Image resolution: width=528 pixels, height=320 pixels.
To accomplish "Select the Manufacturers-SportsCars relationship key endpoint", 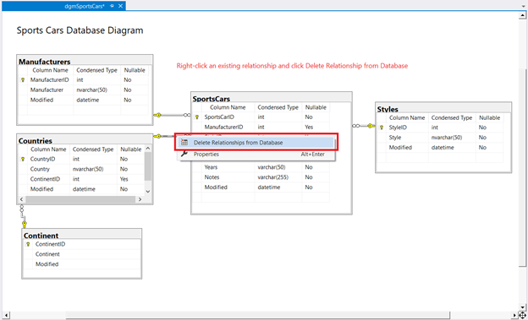I will pos(157,116).
